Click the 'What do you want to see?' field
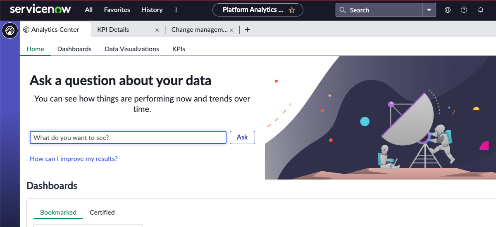 [128, 138]
